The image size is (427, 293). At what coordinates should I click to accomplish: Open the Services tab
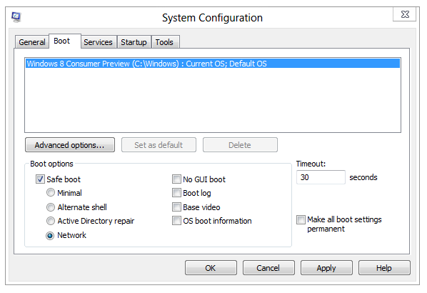click(x=98, y=42)
